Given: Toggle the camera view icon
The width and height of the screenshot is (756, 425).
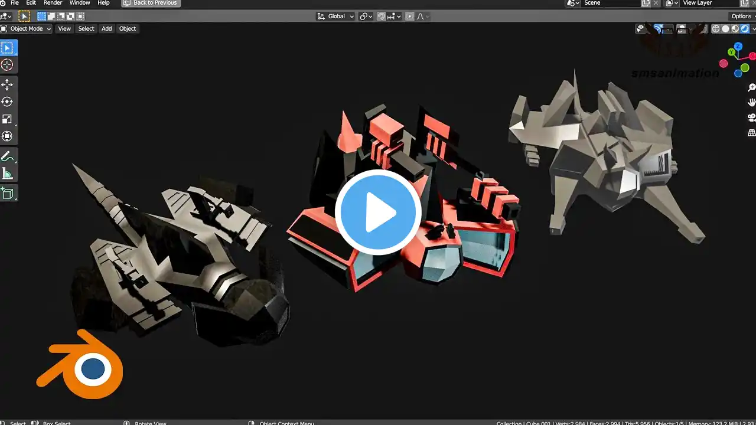Looking at the screenshot, I should point(752,117).
